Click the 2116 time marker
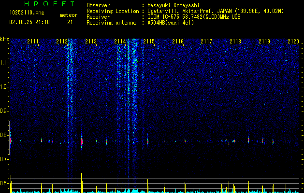The width and height of the screenshot is (304, 193). pos(178,41)
